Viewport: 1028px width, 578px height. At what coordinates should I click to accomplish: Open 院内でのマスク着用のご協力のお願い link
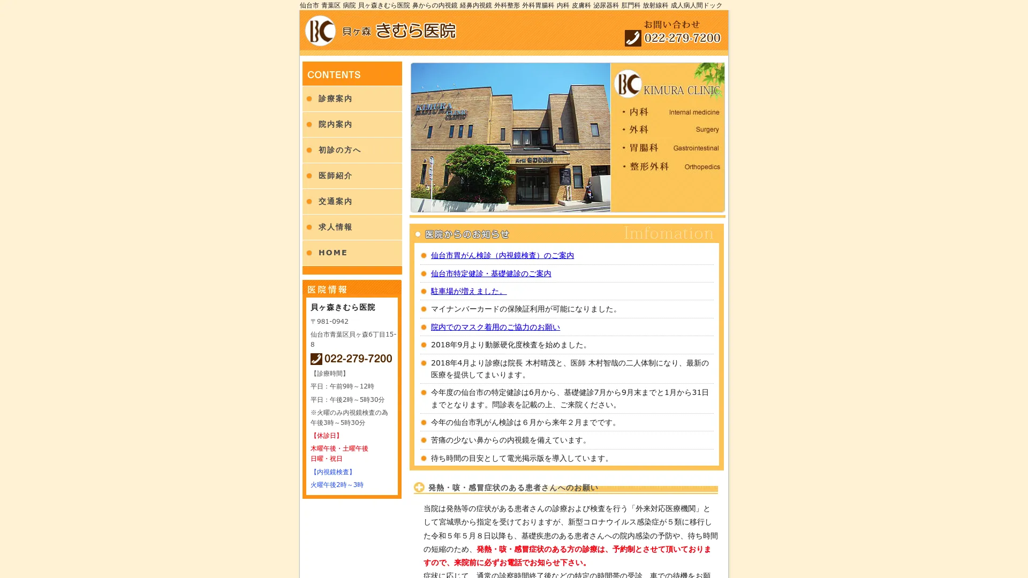(x=495, y=327)
